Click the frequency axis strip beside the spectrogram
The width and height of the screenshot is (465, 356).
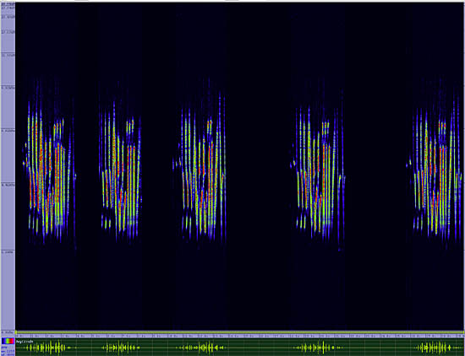coord(8,167)
